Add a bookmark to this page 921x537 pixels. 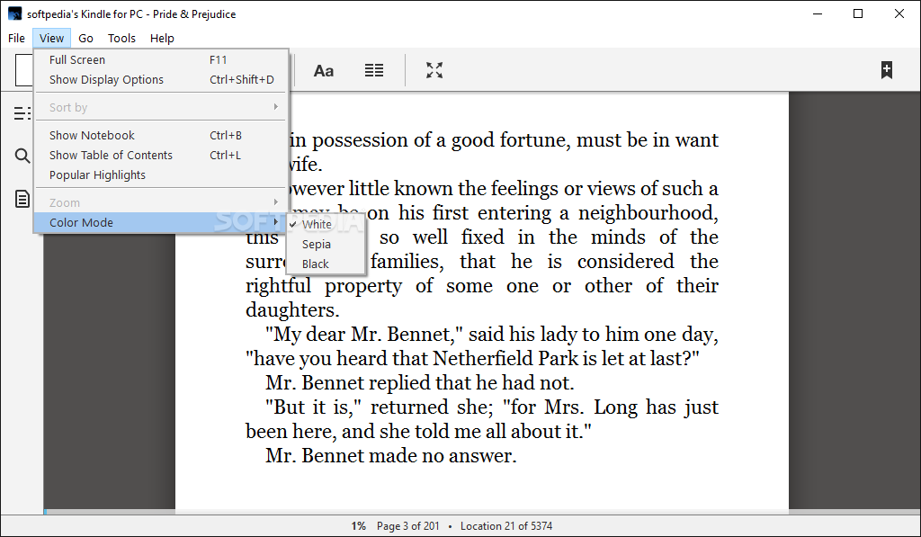pyautogui.click(x=886, y=70)
